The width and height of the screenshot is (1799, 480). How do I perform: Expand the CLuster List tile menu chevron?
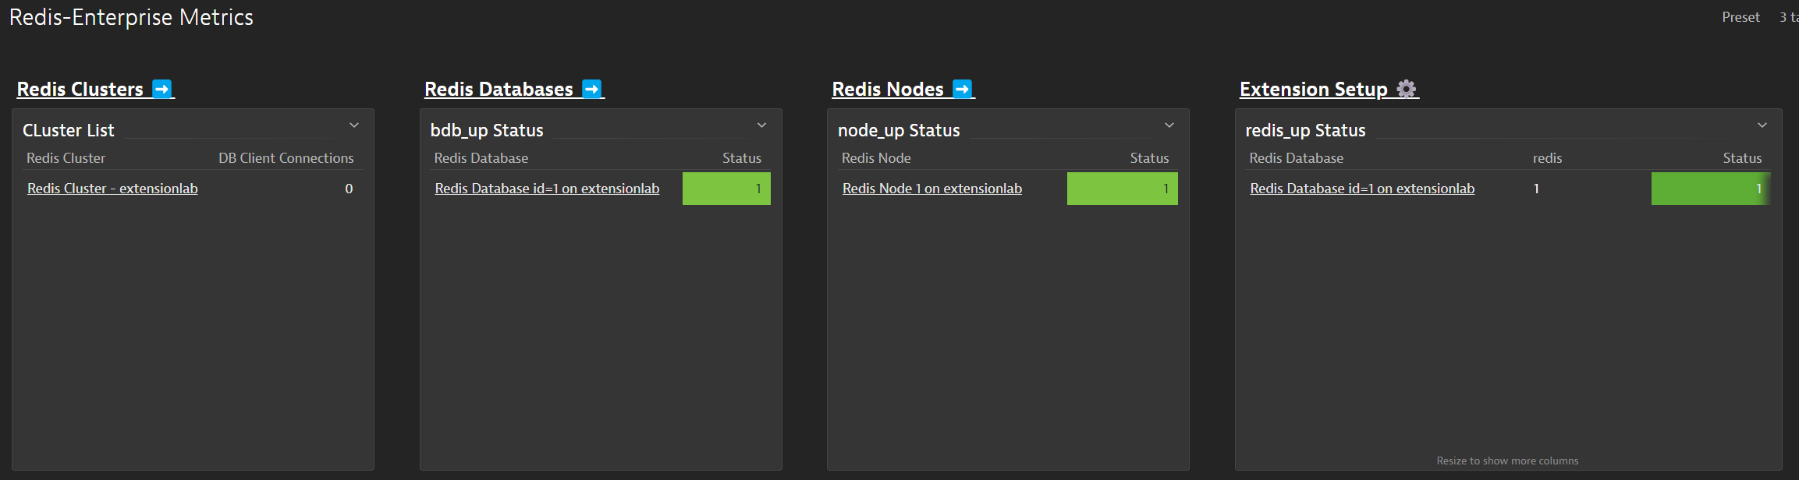click(354, 125)
